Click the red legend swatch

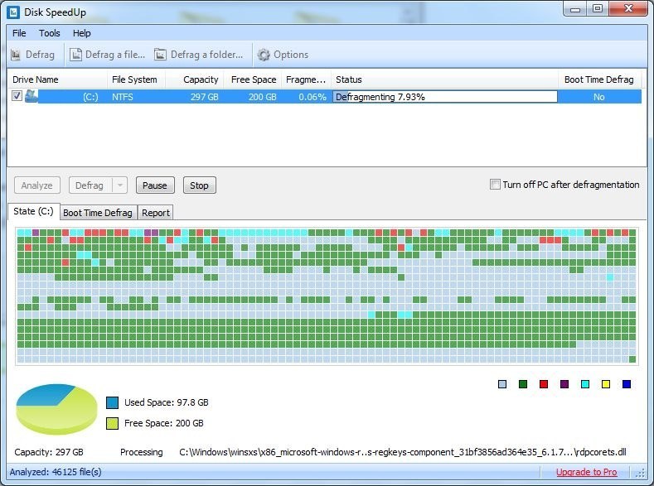coord(544,384)
